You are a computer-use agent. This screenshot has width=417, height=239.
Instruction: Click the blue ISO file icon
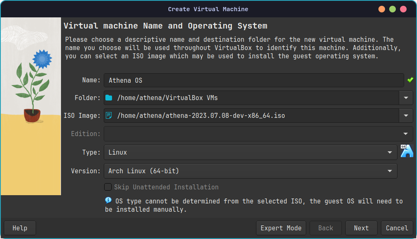point(109,115)
